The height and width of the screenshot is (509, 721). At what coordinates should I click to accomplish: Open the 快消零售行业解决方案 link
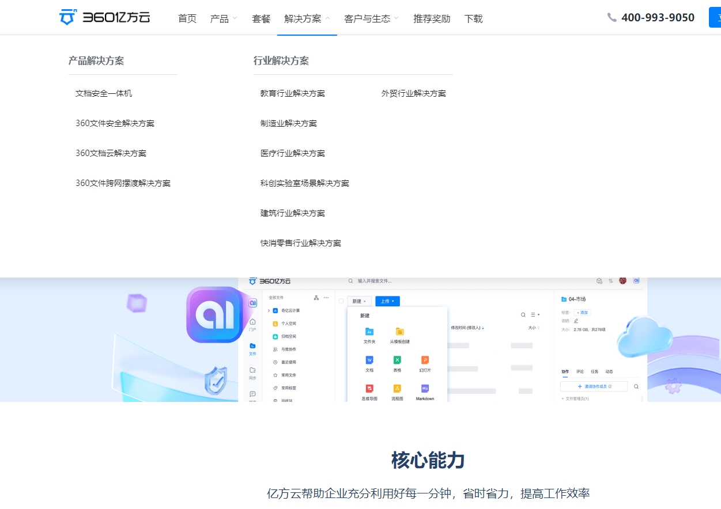coord(301,243)
